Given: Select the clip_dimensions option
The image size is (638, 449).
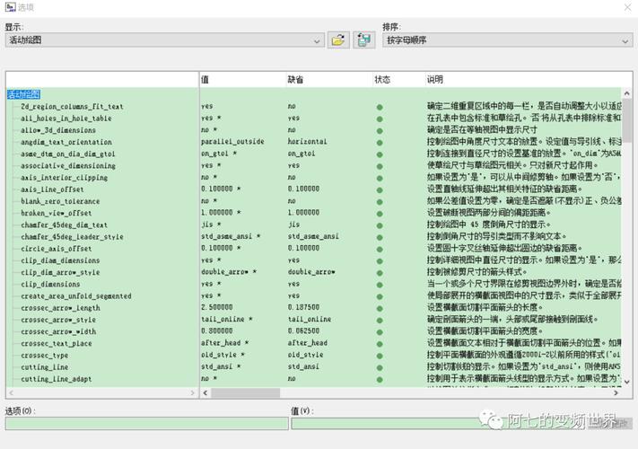Looking at the screenshot, I should (50, 284).
